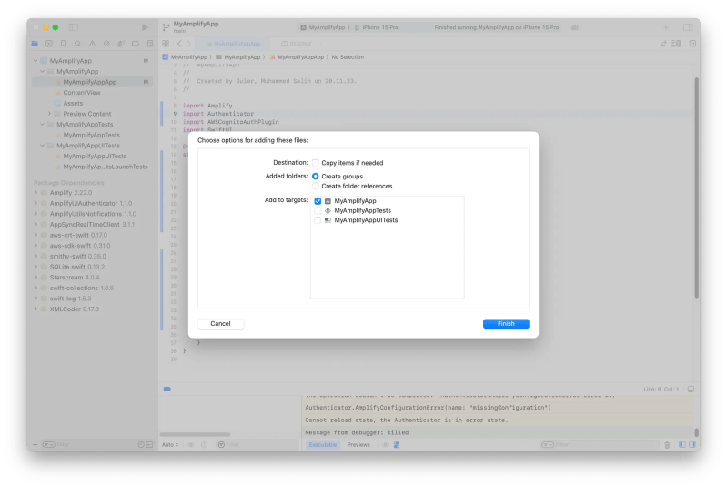The height and width of the screenshot is (487, 727).
Task: Collapse the MyAmplifyApp project root
Action: click(x=35, y=61)
